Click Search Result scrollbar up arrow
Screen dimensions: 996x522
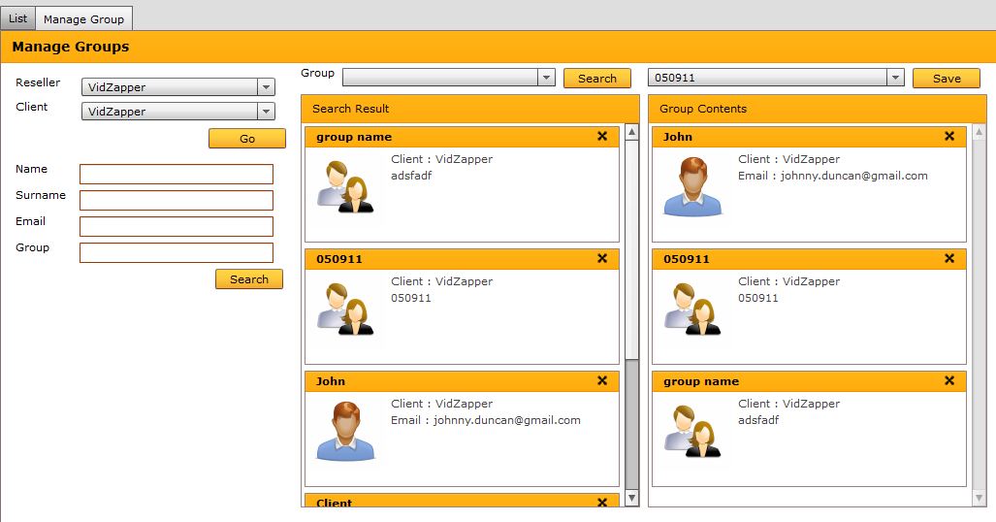point(632,132)
